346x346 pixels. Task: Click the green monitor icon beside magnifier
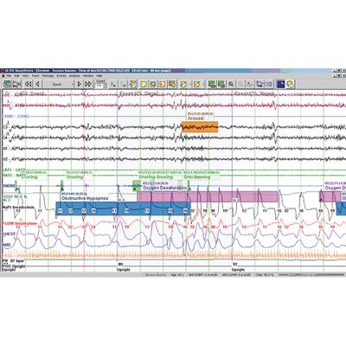click(x=221, y=84)
